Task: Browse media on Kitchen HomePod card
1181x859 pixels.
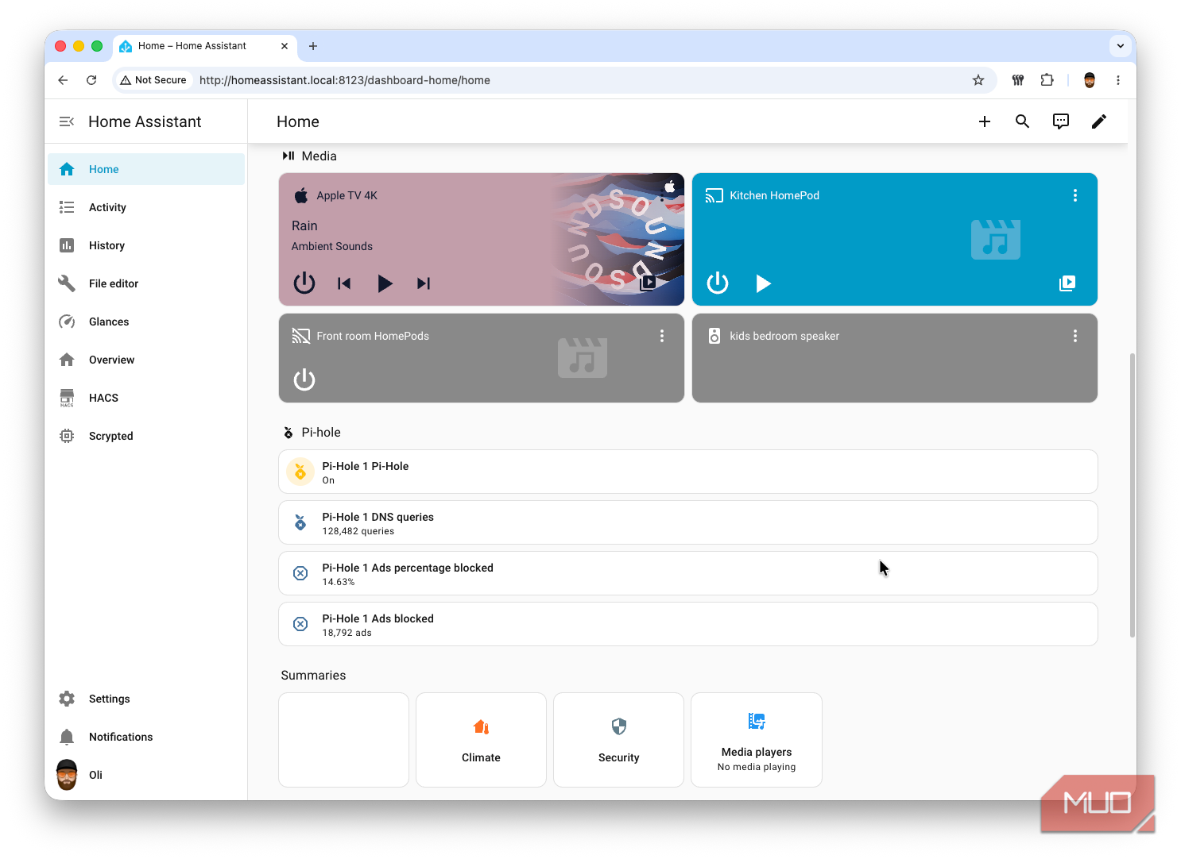Action: click(x=1067, y=283)
